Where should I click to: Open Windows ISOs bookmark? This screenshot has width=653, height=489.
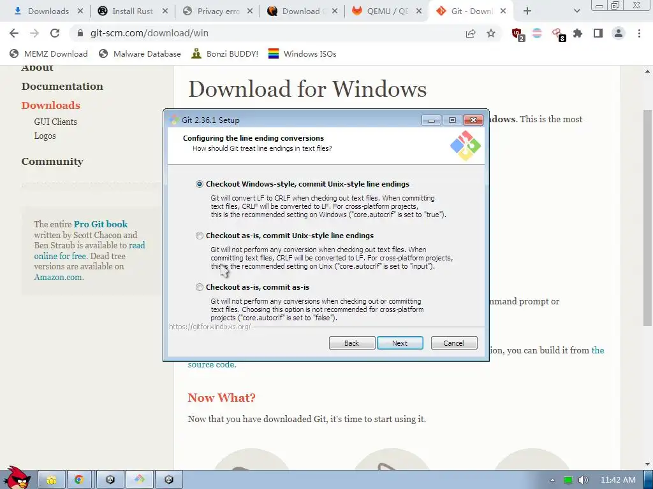click(302, 53)
